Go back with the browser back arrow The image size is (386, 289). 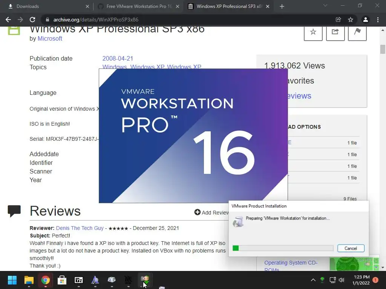[8, 20]
